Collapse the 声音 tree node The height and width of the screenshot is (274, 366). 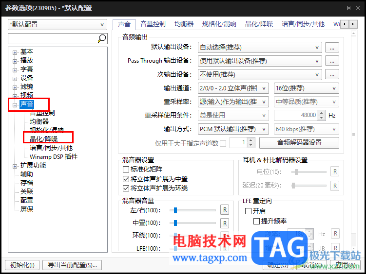click(x=15, y=105)
